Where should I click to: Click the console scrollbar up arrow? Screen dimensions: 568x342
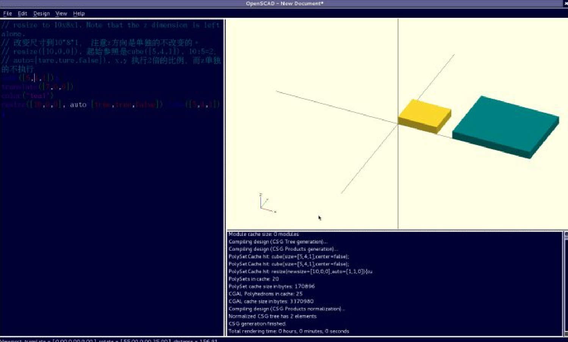click(566, 234)
